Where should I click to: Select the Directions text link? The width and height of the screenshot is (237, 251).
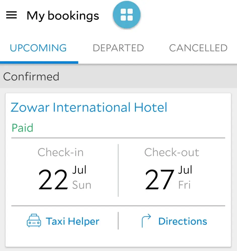182,221
